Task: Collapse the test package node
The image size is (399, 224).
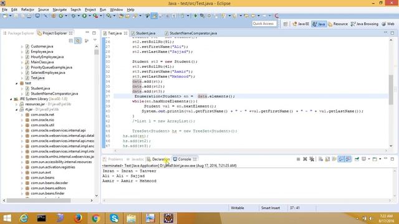Action: tap(17, 83)
